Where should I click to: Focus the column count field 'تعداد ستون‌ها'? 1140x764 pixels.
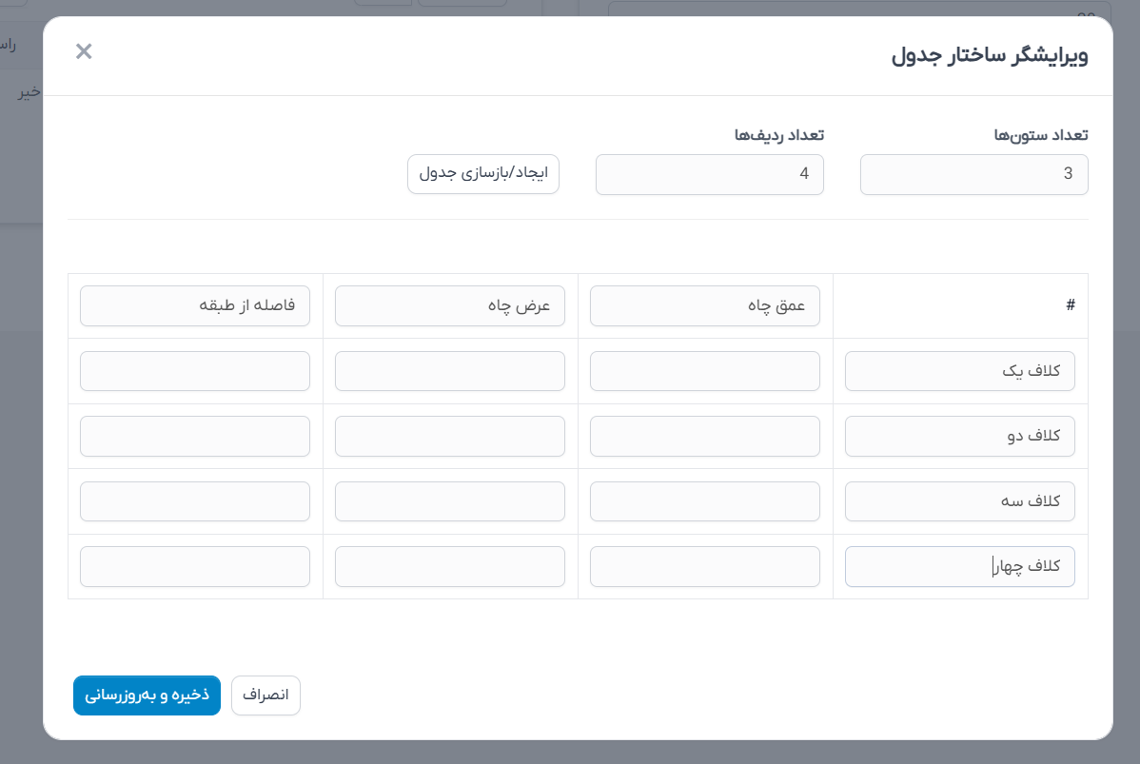click(x=973, y=174)
